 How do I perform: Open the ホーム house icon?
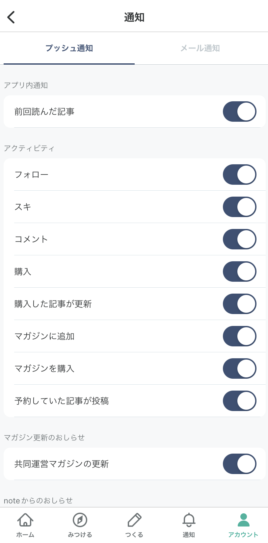25,520
